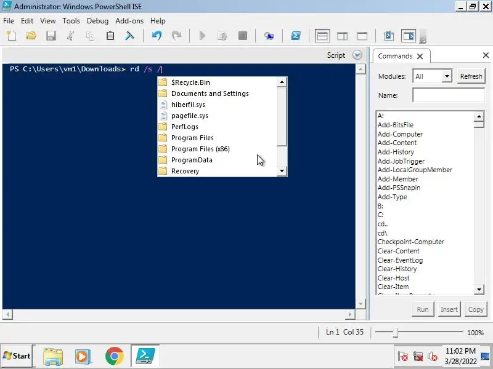The image size is (493, 369).
Task: Click the Copy button in Commands panel
Action: [476, 309]
